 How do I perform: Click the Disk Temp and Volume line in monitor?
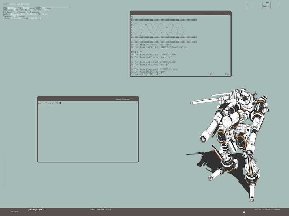[22, 12]
